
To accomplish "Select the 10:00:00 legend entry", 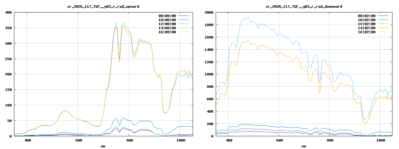I will point(166,20).
